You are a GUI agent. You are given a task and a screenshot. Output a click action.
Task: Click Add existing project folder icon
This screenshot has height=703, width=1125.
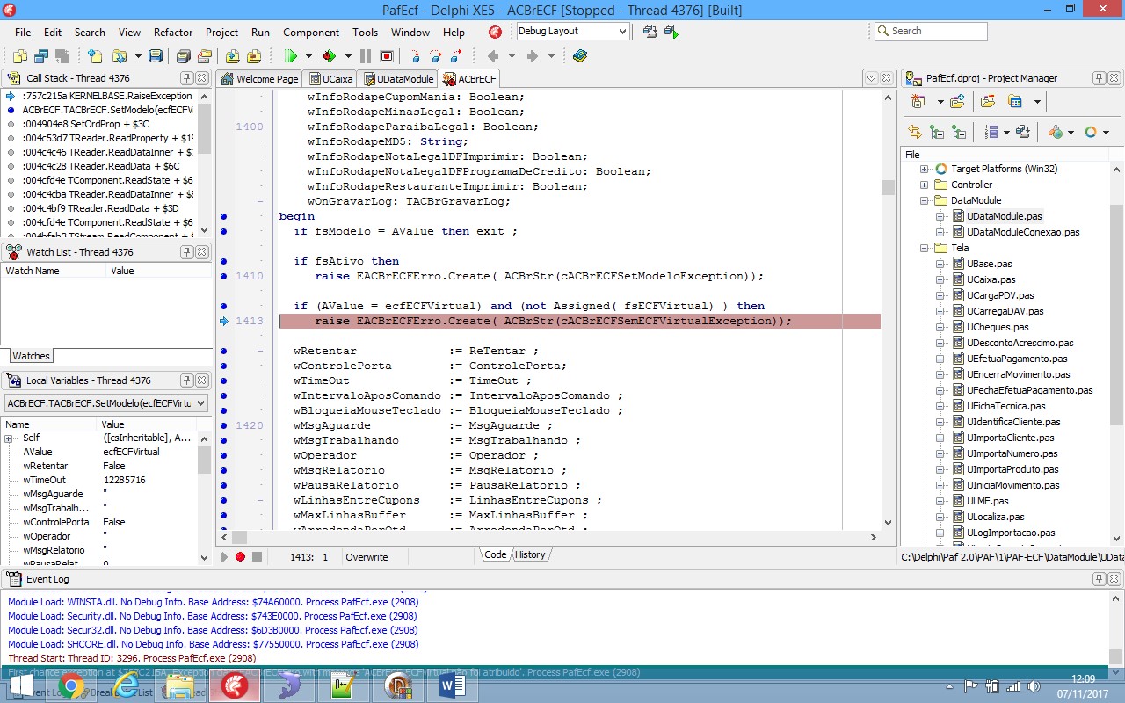click(x=957, y=101)
